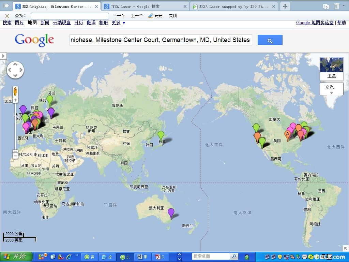Zoom out with the minus button
The image size is (349, 262).
(x=15, y=156)
